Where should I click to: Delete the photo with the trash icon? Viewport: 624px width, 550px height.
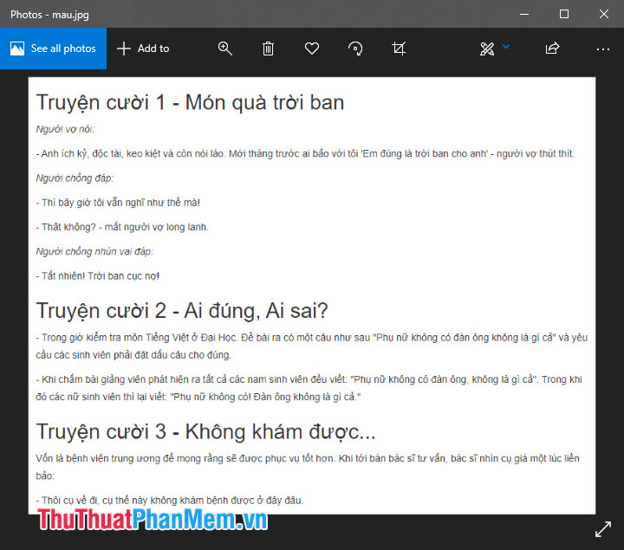[x=269, y=49]
